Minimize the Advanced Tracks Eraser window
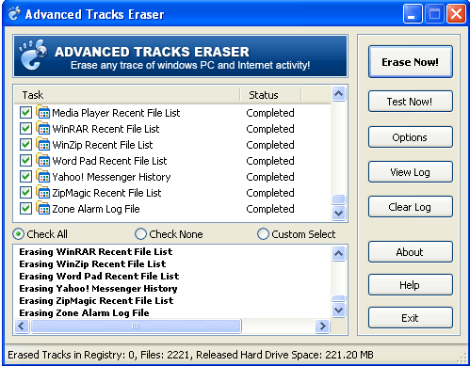Screen dimensions: 470x366 pyautogui.click(x=413, y=14)
